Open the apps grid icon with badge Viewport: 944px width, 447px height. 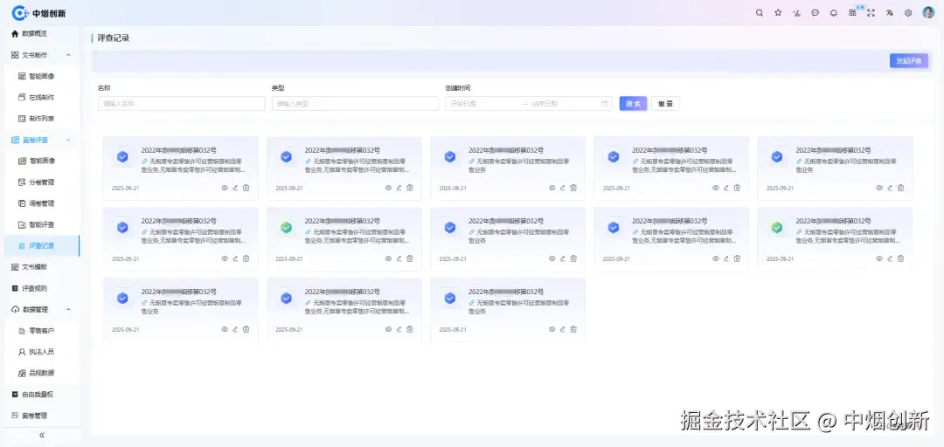point(852,12)
